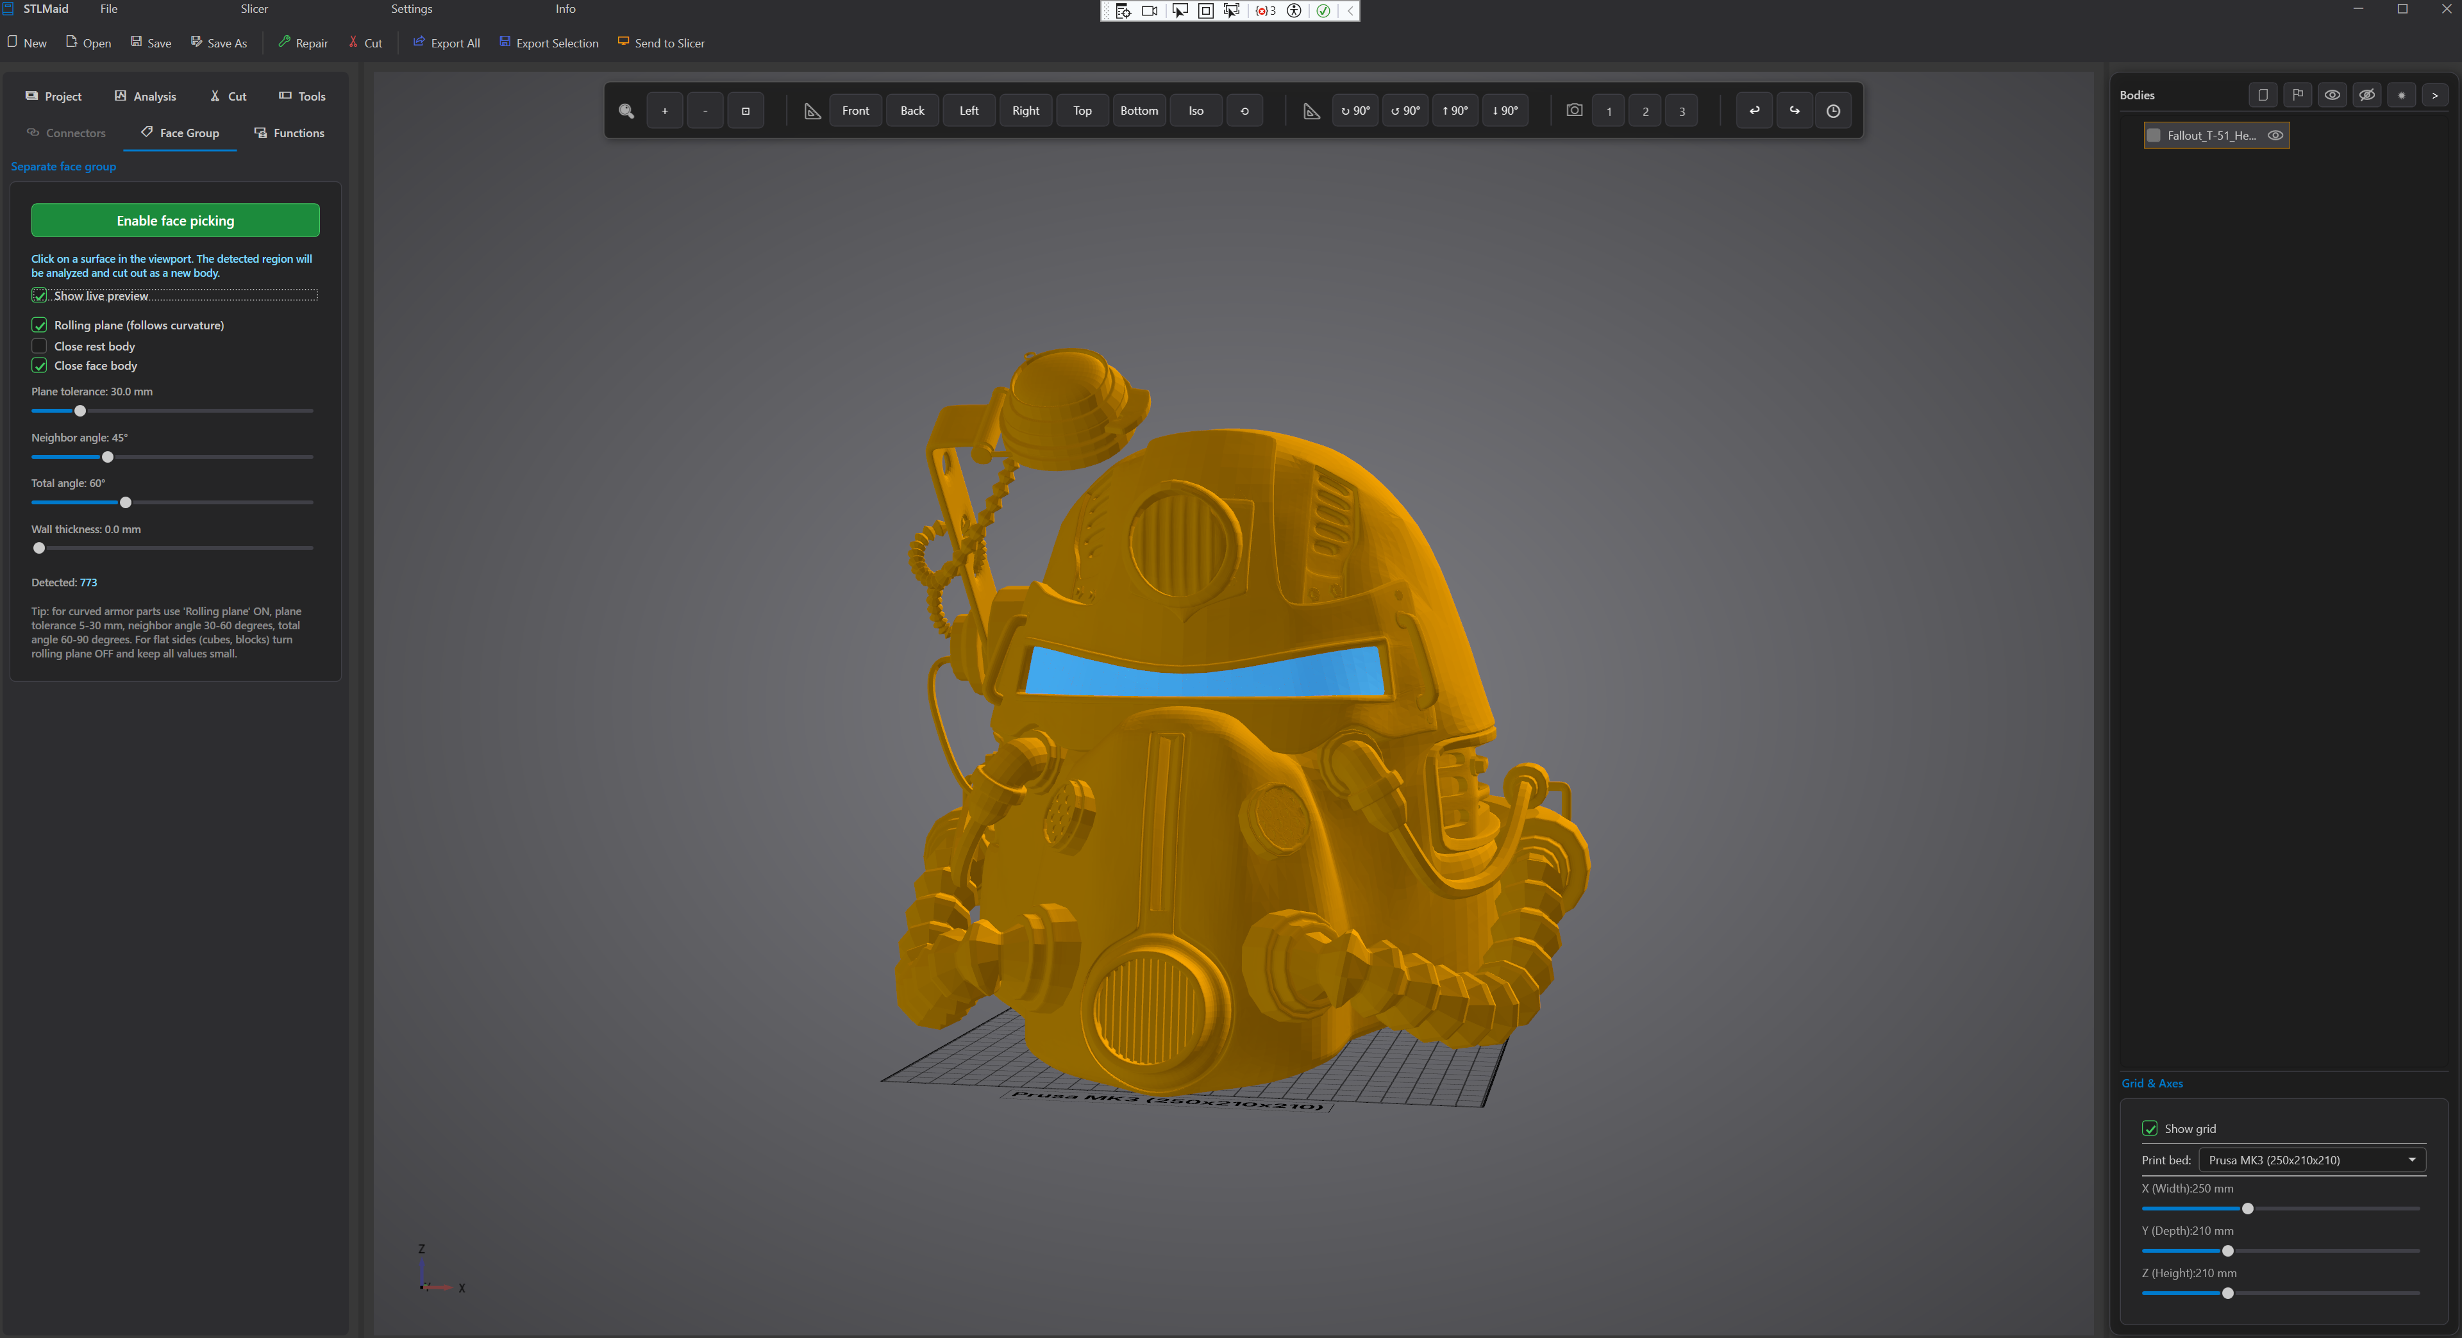Click the zoom out minus button
Screen dimensions: 2462x1338
click(x=705, y=111)
